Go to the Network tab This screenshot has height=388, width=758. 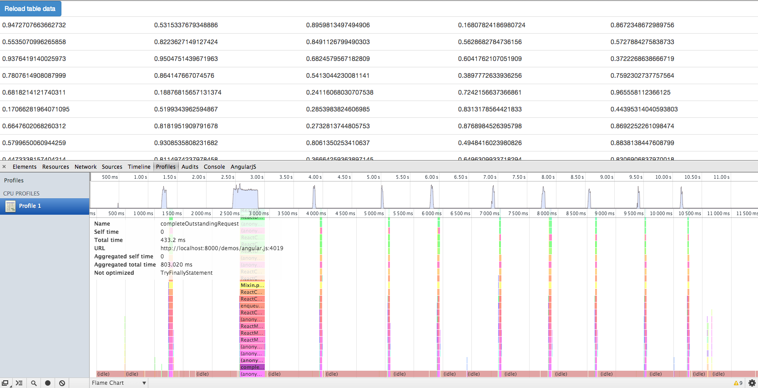[x=86, y=167]
